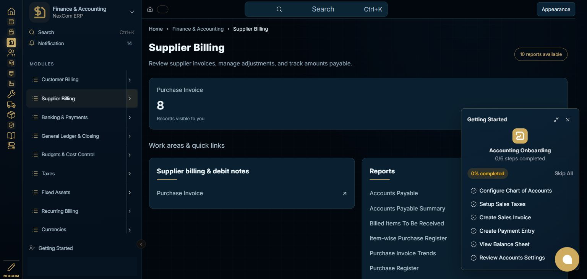This screenshot has width=587, height=279.
Task: Click Skip All in onboarding panel
Action: point(564,173)
